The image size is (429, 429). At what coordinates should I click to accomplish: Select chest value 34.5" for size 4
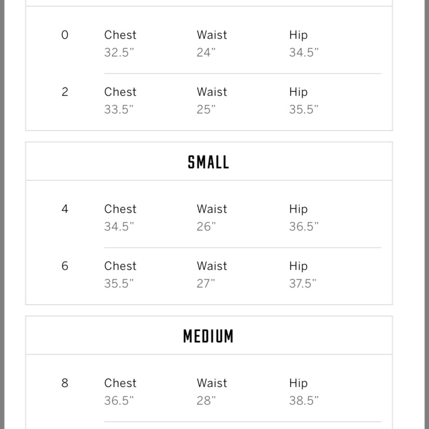pyautogui.click(x=119, y=227)
